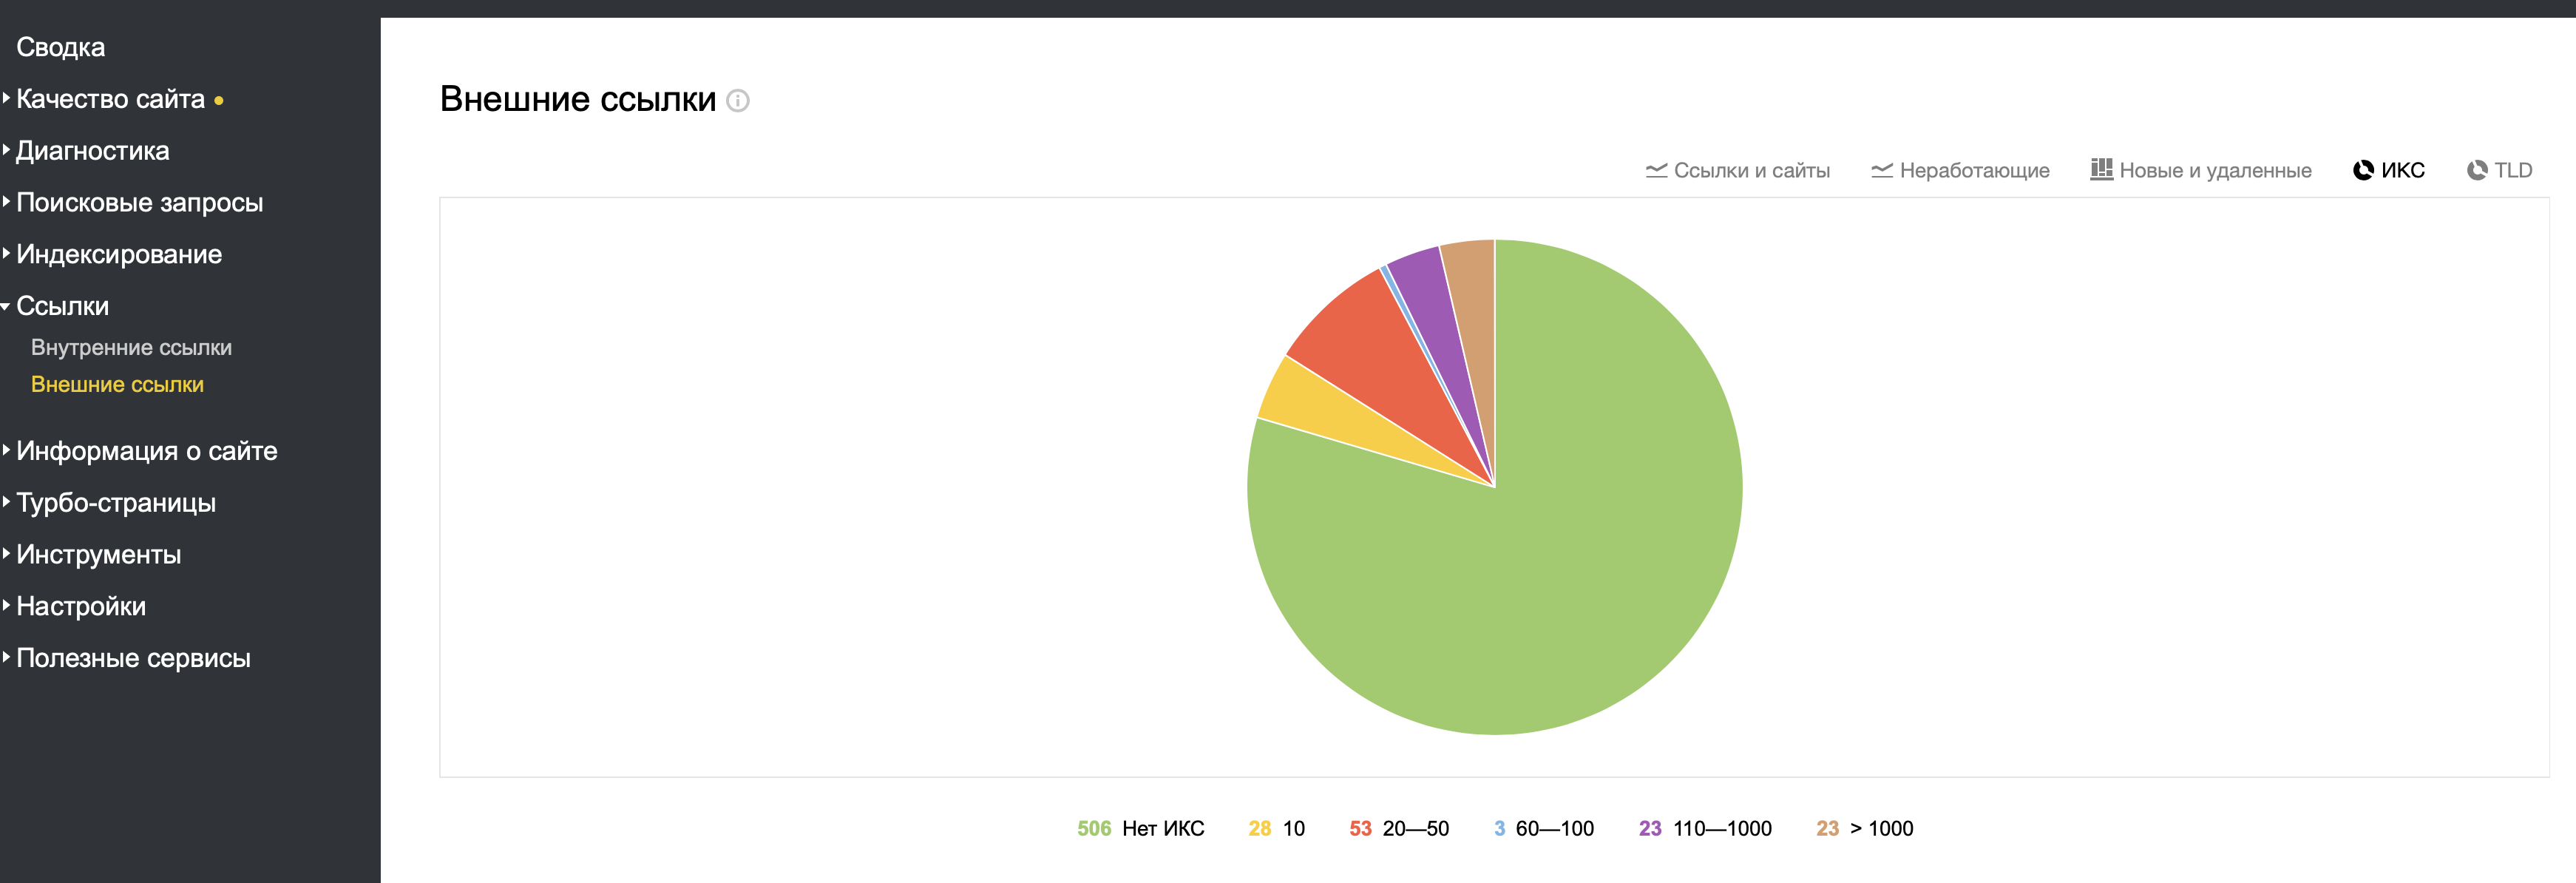The height and width of the screenshot is (883, 2576).
Task: Open Внутренние ссылки page in sidebar
Action: (x=131, y=348)
